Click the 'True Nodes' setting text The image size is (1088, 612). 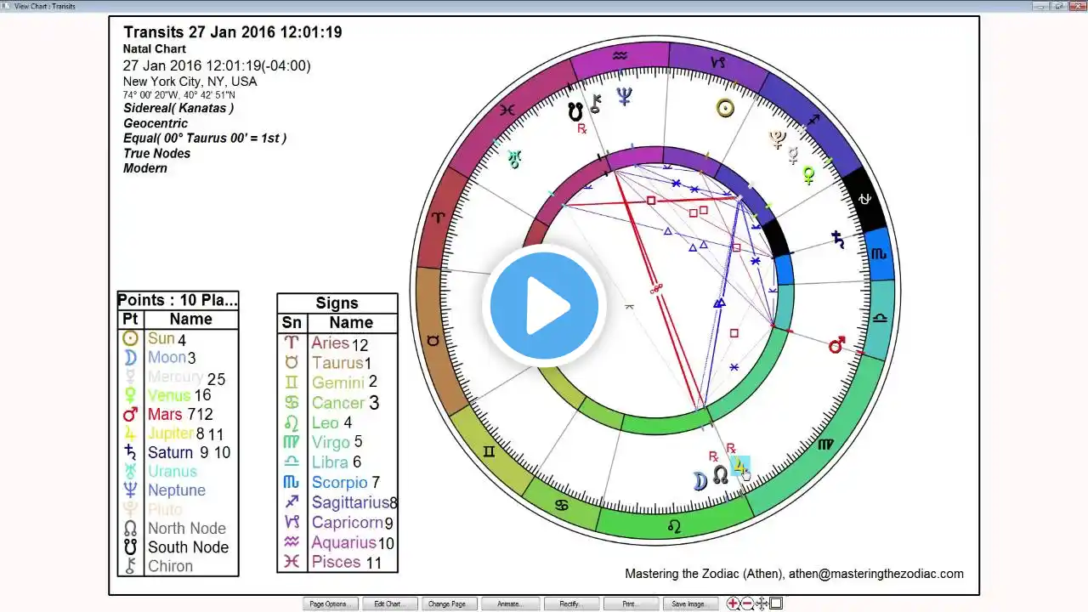157,153
